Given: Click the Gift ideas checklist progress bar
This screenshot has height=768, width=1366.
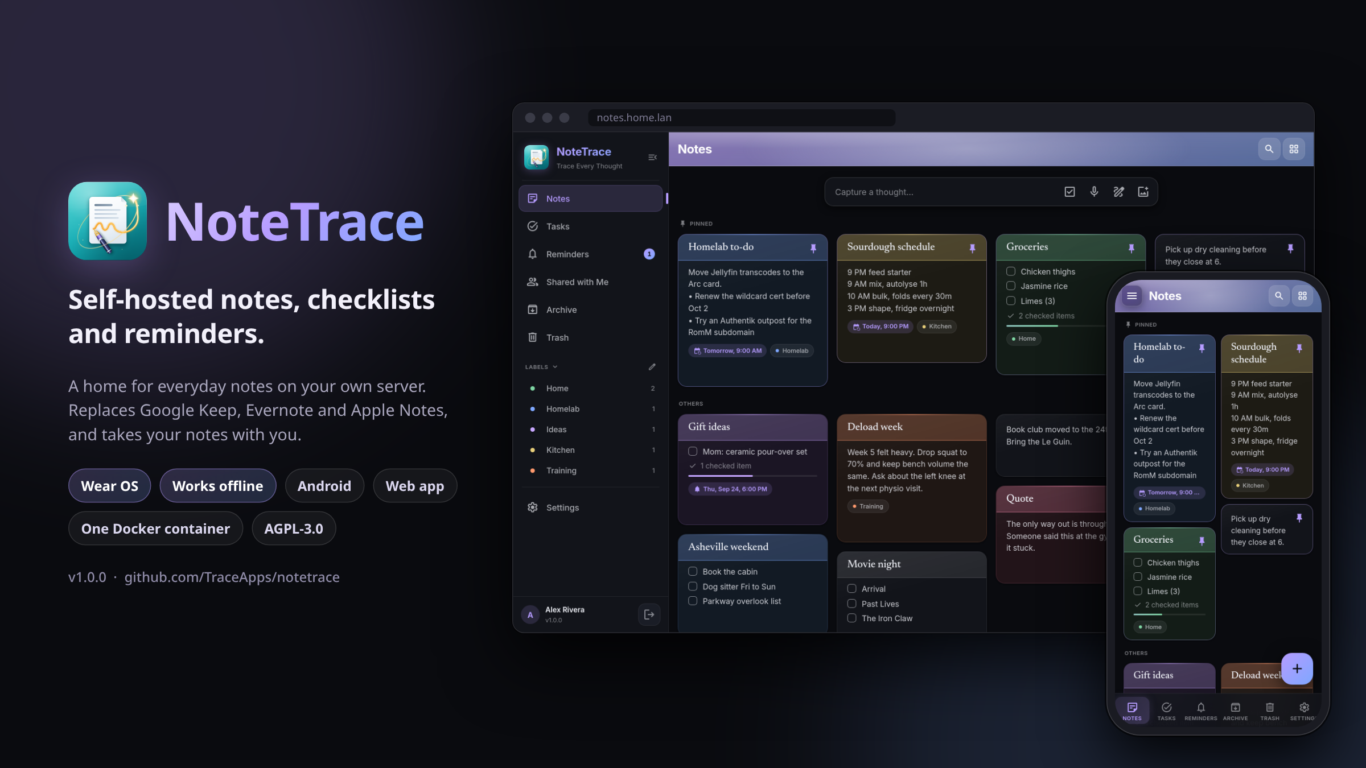Looking at the screenshot, I should tap(752, 476).
